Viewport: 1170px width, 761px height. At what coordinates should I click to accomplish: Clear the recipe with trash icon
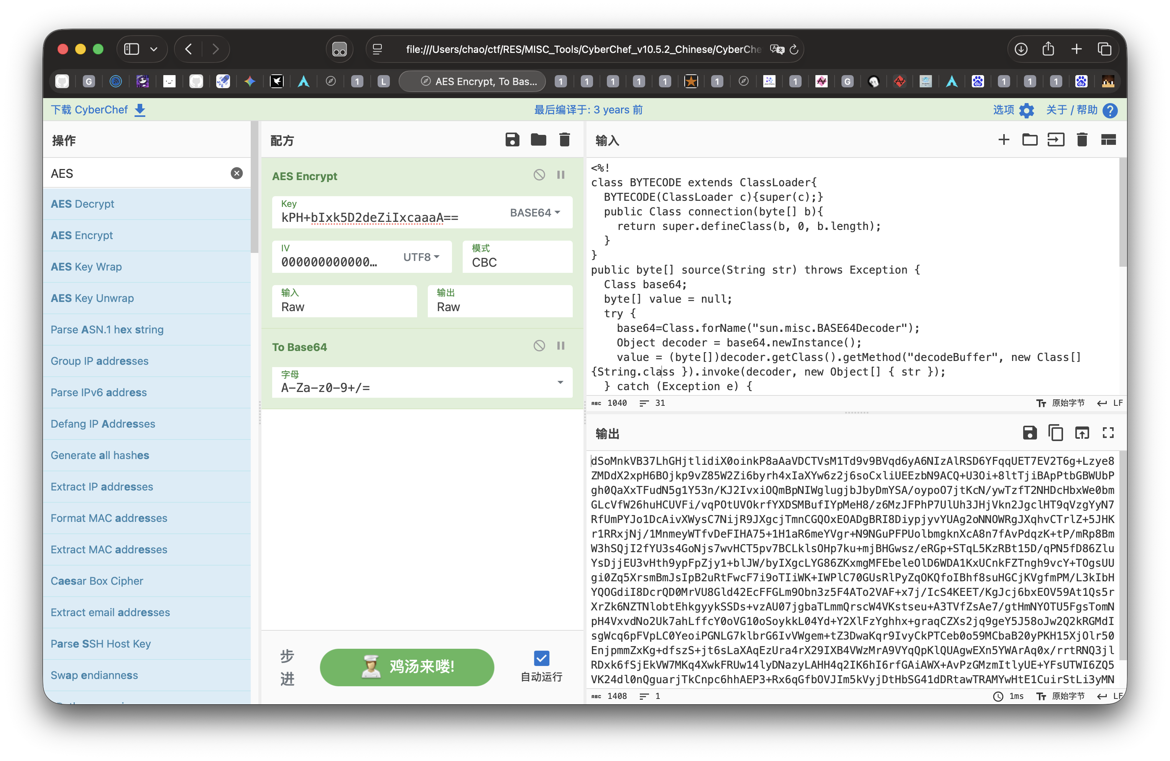coord(564,140)
